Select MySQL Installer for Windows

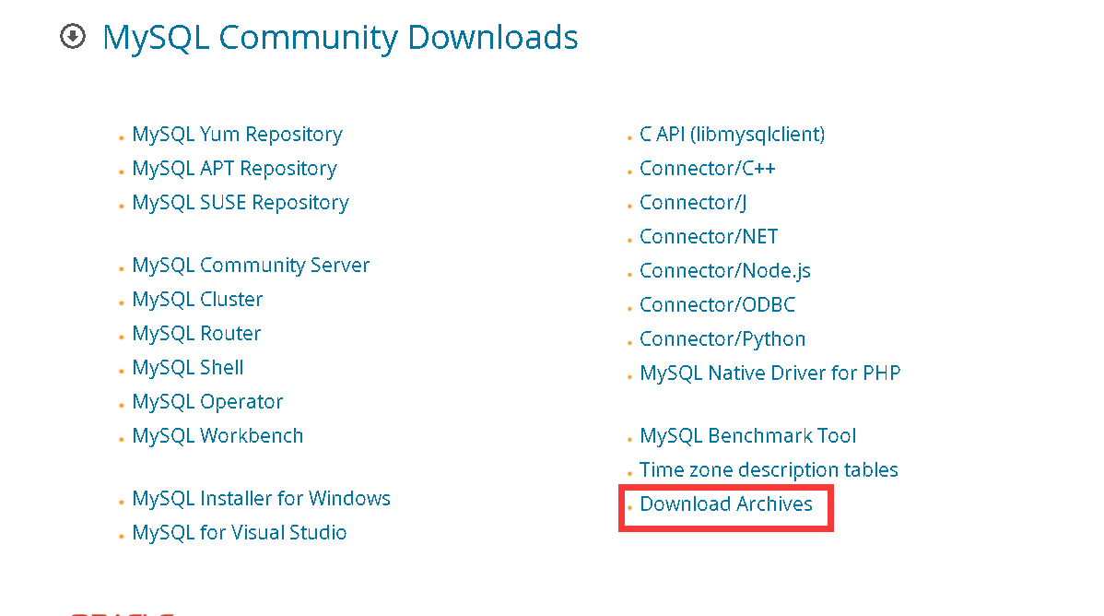pos(261,498)
